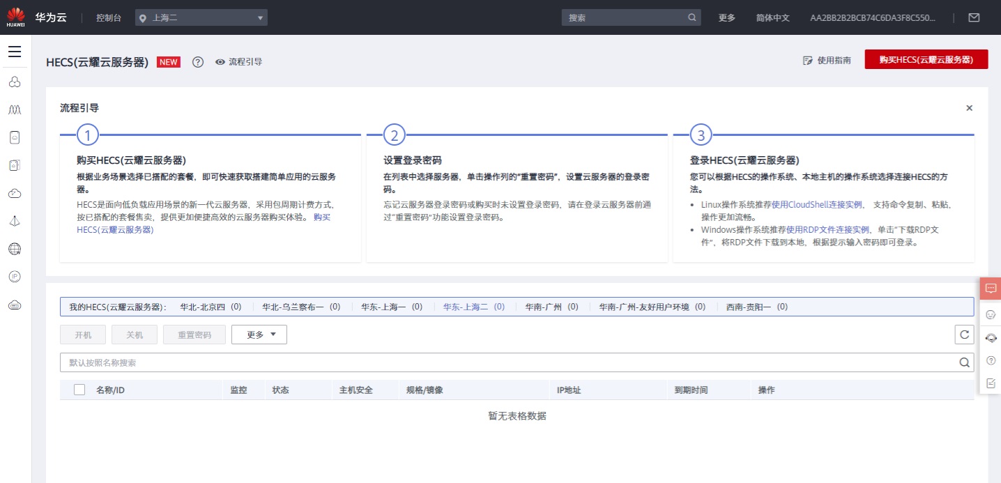
Task: Click the 规格/镜像 column header
Action: click(x=425, y=390)
